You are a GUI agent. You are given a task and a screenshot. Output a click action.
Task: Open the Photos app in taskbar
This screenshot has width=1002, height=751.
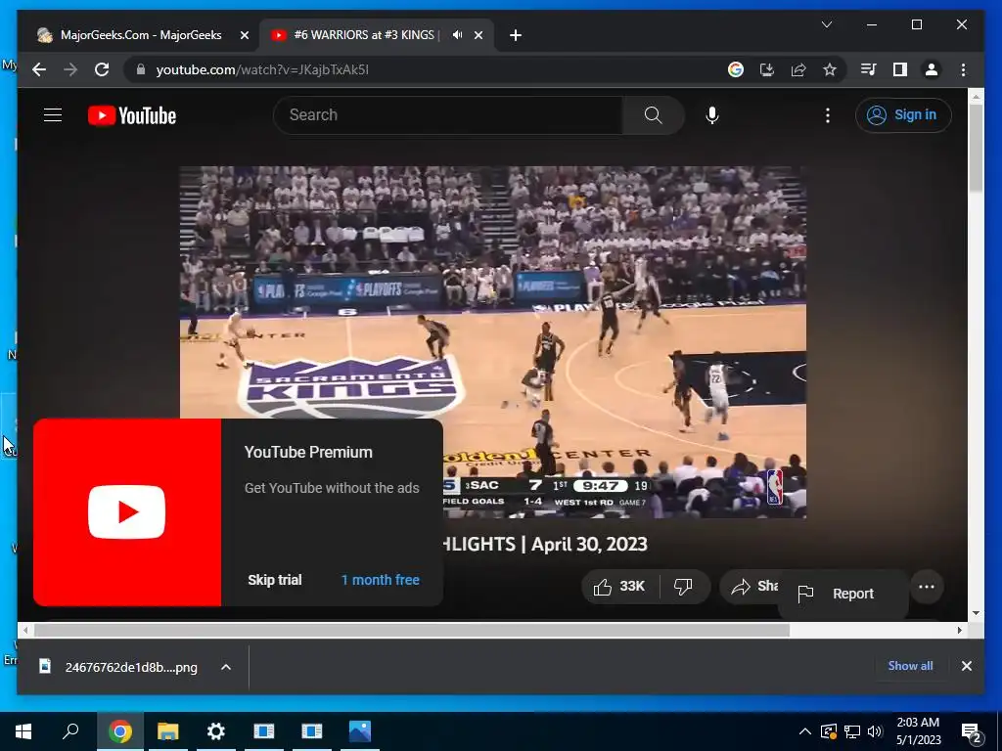tap(360, 731)
